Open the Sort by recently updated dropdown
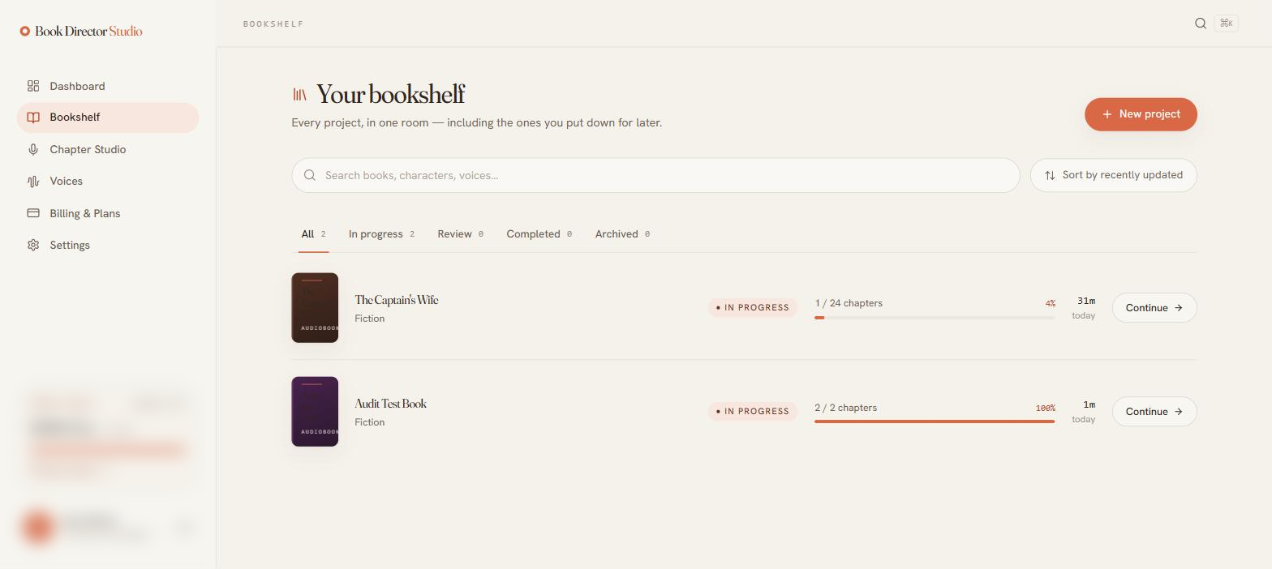The image size is (1272, 569). click(1114, 175)
